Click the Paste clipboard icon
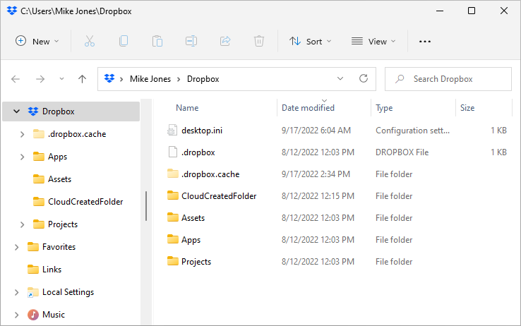 click(x=157, y=42)
